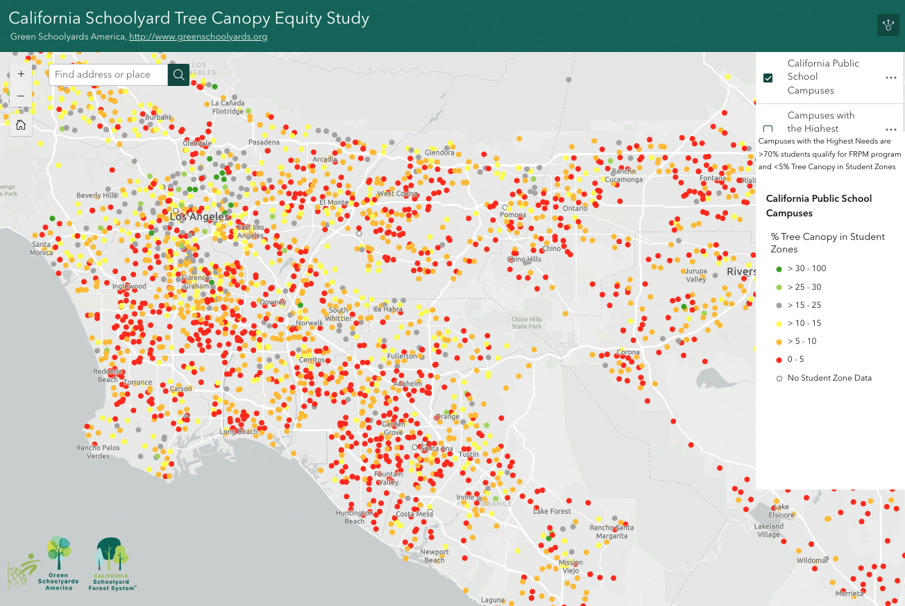905x606 pixels.
Task: Open the share icon in header
Action: pyautogui.click(x=888, y=25)
